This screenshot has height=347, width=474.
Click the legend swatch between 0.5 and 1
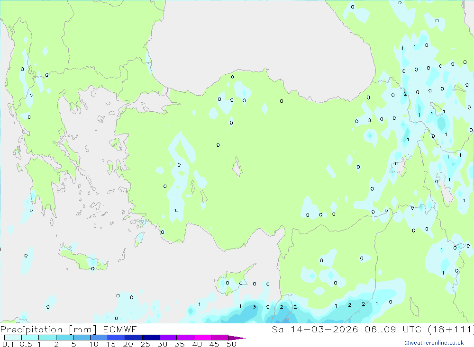tap(30, 338)
